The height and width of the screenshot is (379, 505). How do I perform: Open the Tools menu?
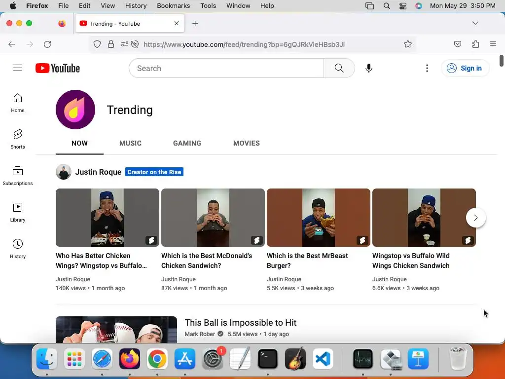[208, 6]
